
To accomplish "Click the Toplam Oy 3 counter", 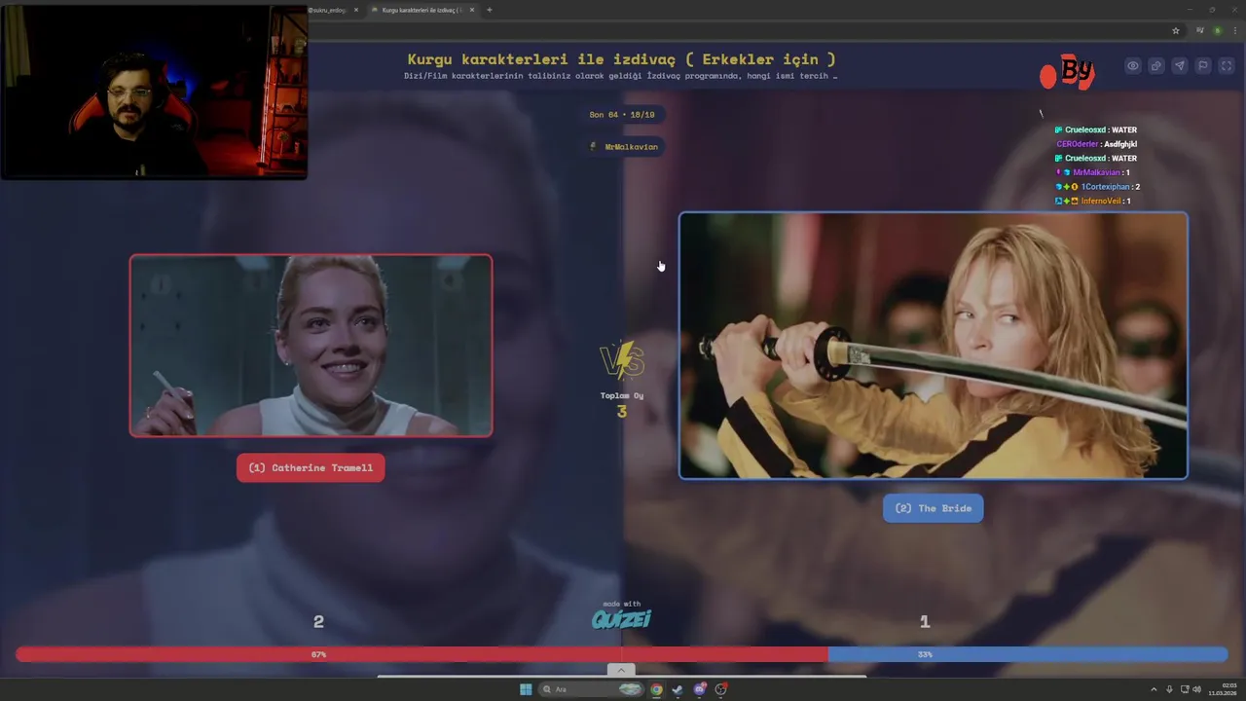I will pyautogui.click(x=622, y=405).
